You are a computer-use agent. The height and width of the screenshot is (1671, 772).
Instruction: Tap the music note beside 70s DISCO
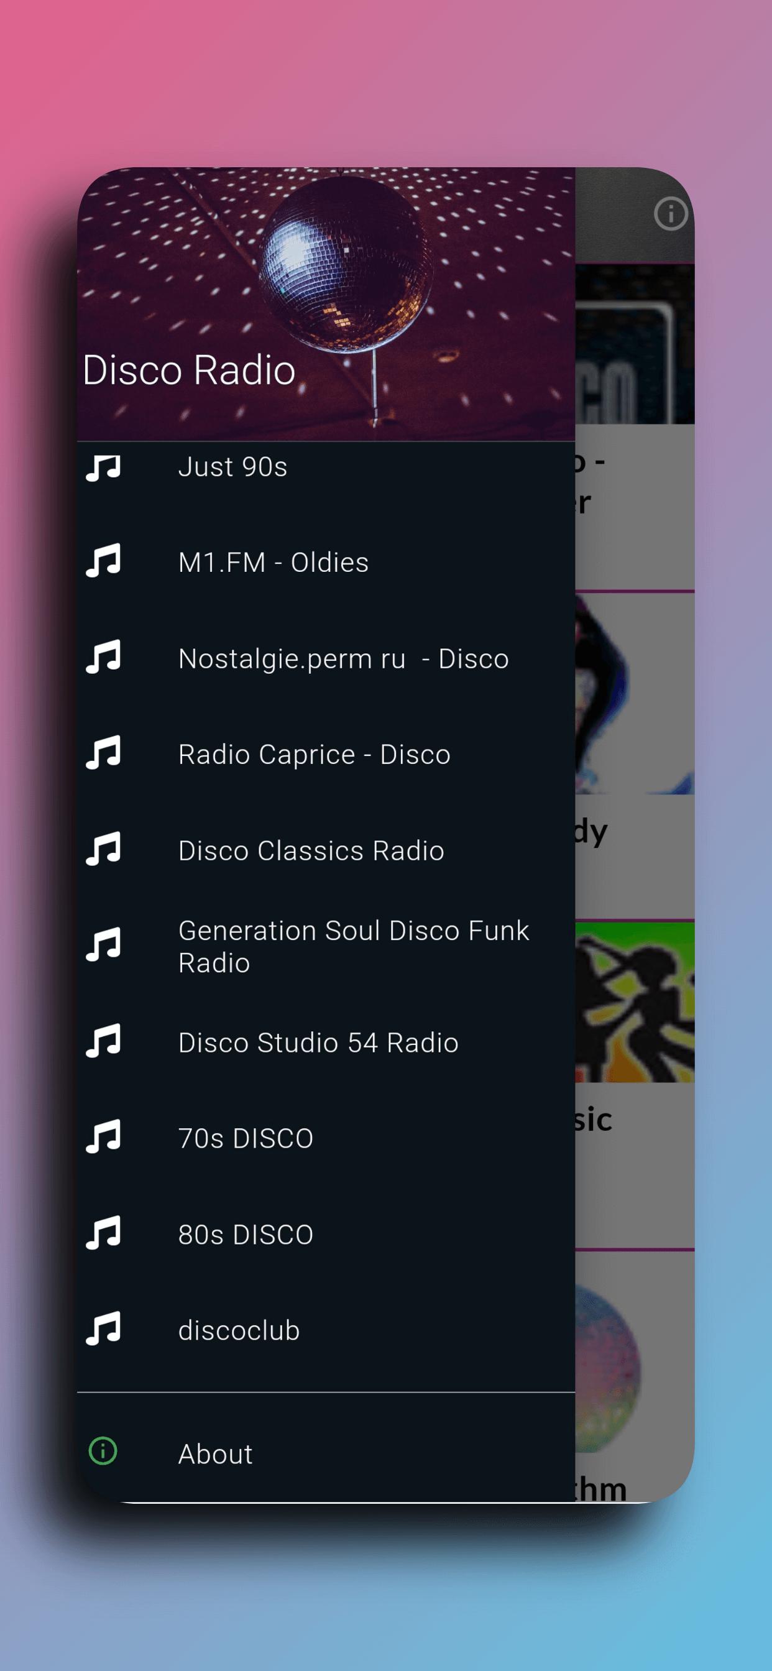pos(103,1137)
